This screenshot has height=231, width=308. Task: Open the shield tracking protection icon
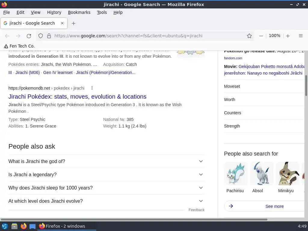point(41,36)
